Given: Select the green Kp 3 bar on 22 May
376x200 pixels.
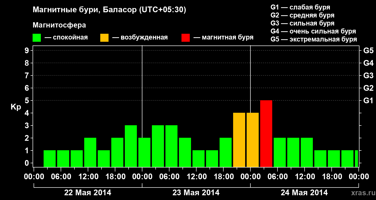Looking at the screenshot, I should click(131, 146).
